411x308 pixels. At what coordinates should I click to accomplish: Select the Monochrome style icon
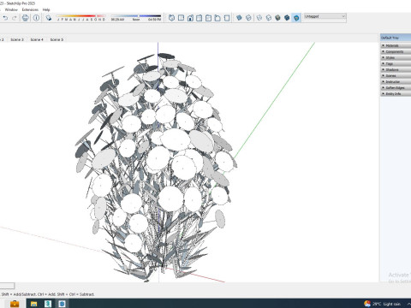[x=296, y=18]
